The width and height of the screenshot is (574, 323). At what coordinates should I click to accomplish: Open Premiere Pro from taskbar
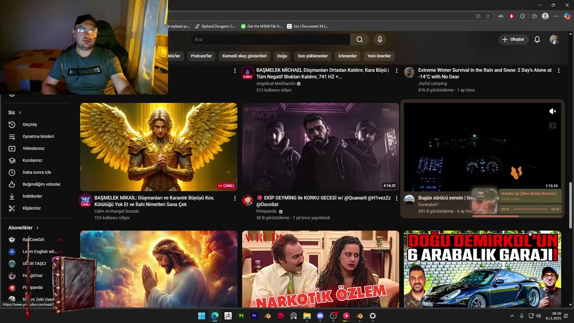pos(254,316)
